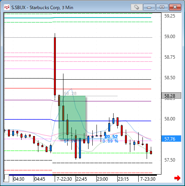The width and height of the screenshot is (185, 186).
Task: Click the blue scrollbar segment under chart
Action: tap(31, 175)
